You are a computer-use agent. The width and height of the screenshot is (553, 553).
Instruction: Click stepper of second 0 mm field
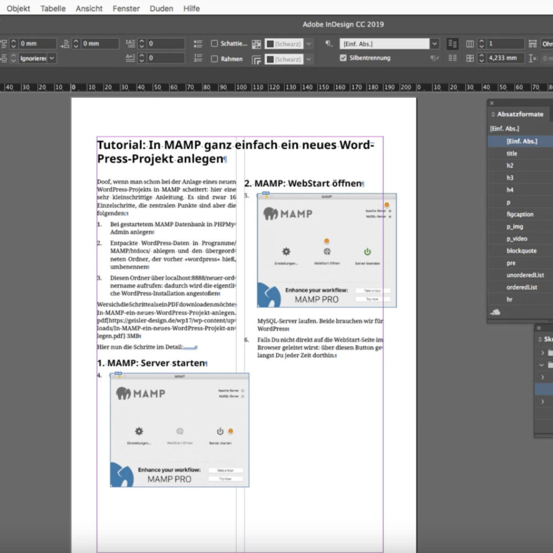(x=76, y=44)
